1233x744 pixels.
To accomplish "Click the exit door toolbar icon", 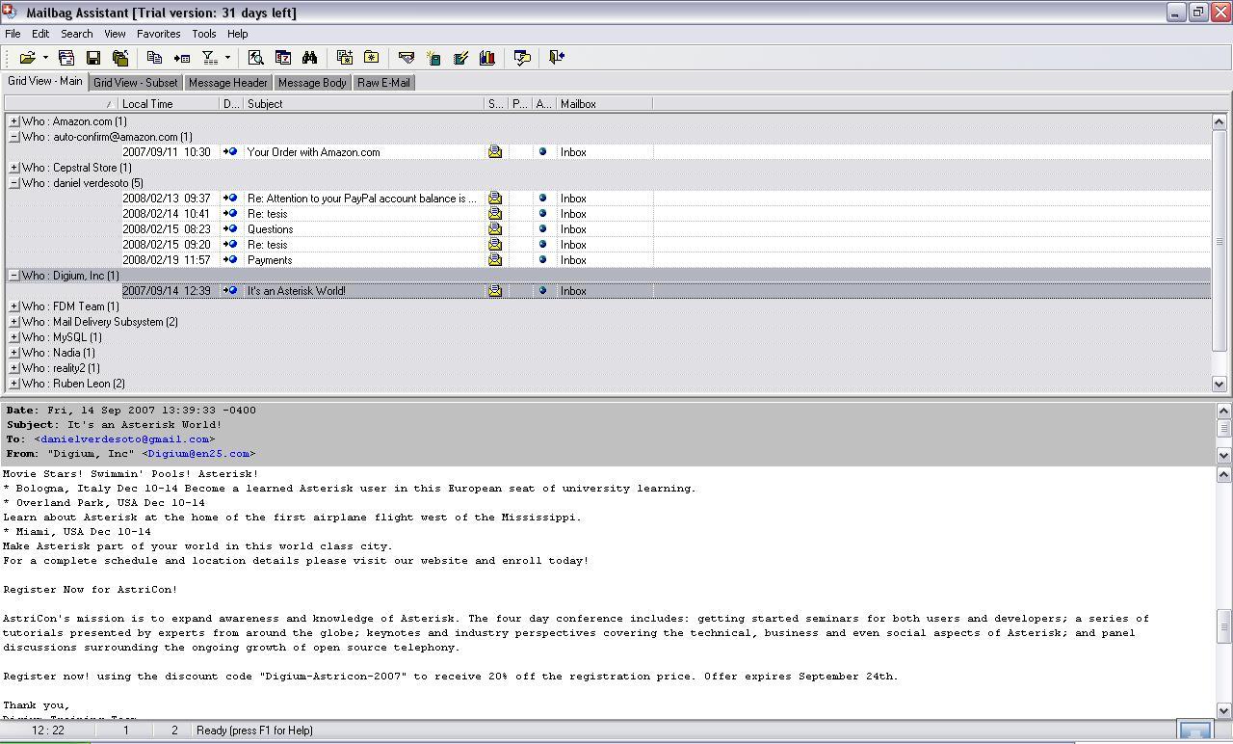I will click(556, 58).
